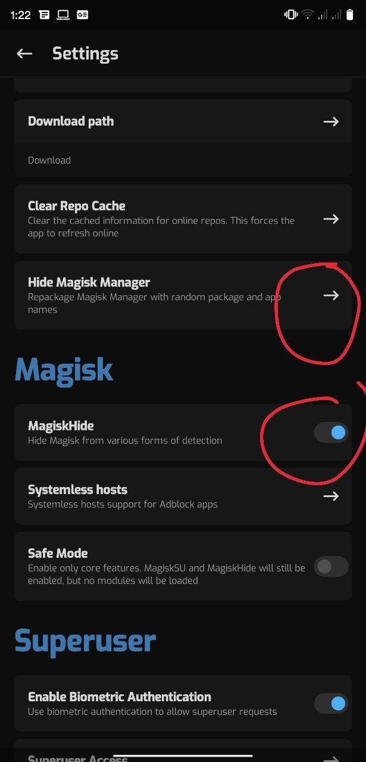This screenshot has width=366, height=762.
Task: Enable the Safe Mode switch
Action: pos(331,567)
